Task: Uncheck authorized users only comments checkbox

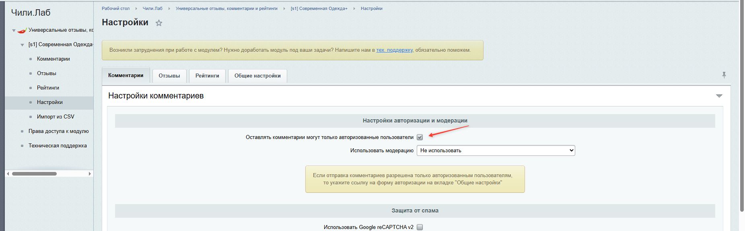Action: coord(420,137)
